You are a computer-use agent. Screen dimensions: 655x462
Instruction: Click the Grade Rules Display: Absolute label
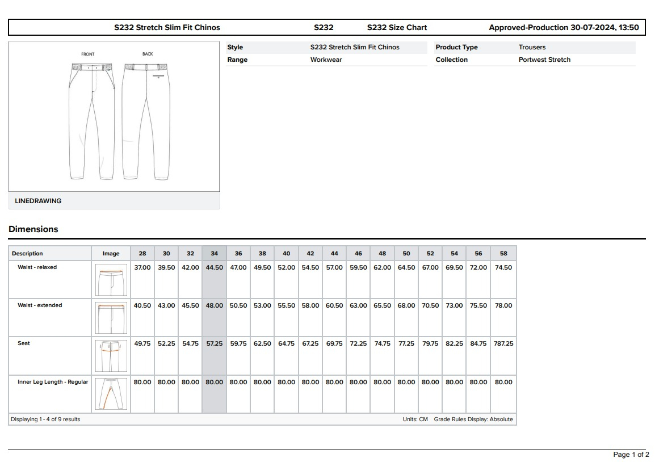coord(473,419)
